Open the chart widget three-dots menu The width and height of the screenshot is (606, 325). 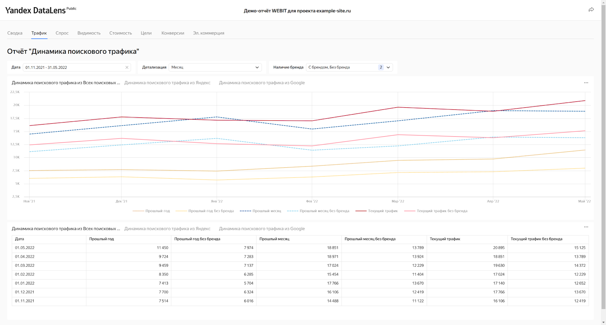coord(586,83)
